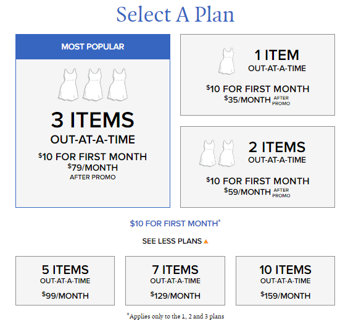
Task: Click the third dress icon in the 3 Items plan
Action: (117, 85)
